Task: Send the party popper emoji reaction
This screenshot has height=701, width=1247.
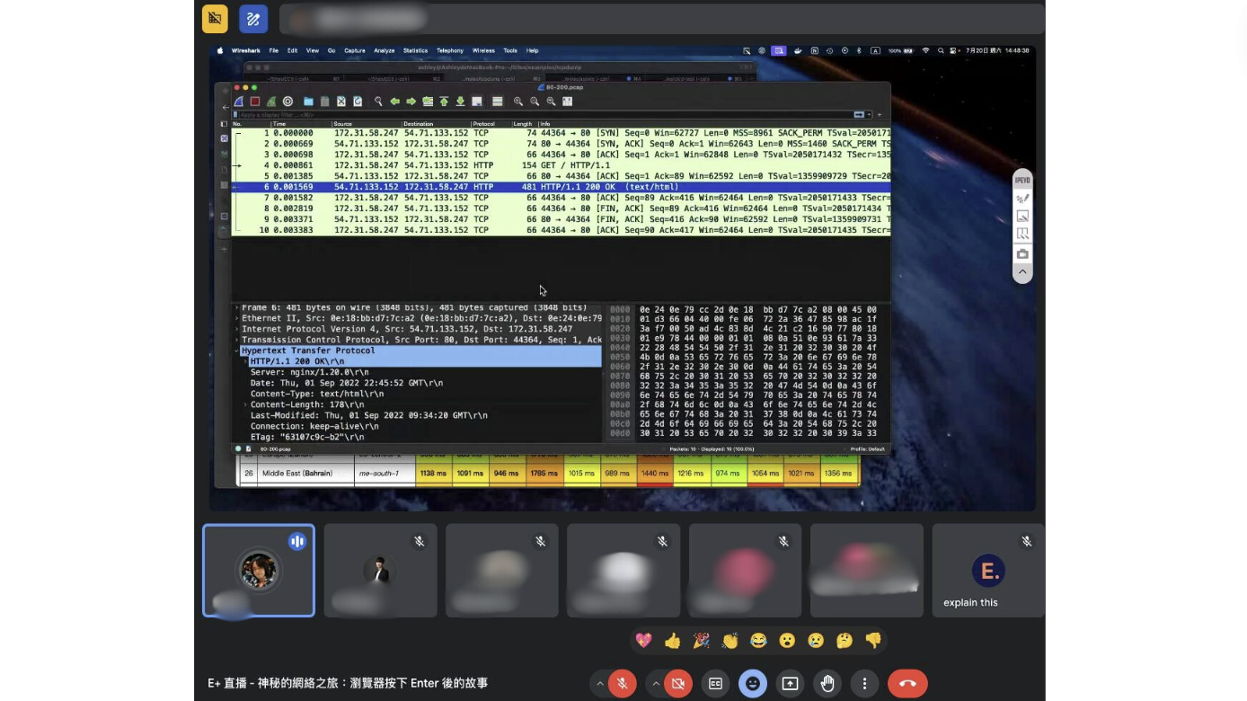Action: pyautogui.click(x=701, y=641)
